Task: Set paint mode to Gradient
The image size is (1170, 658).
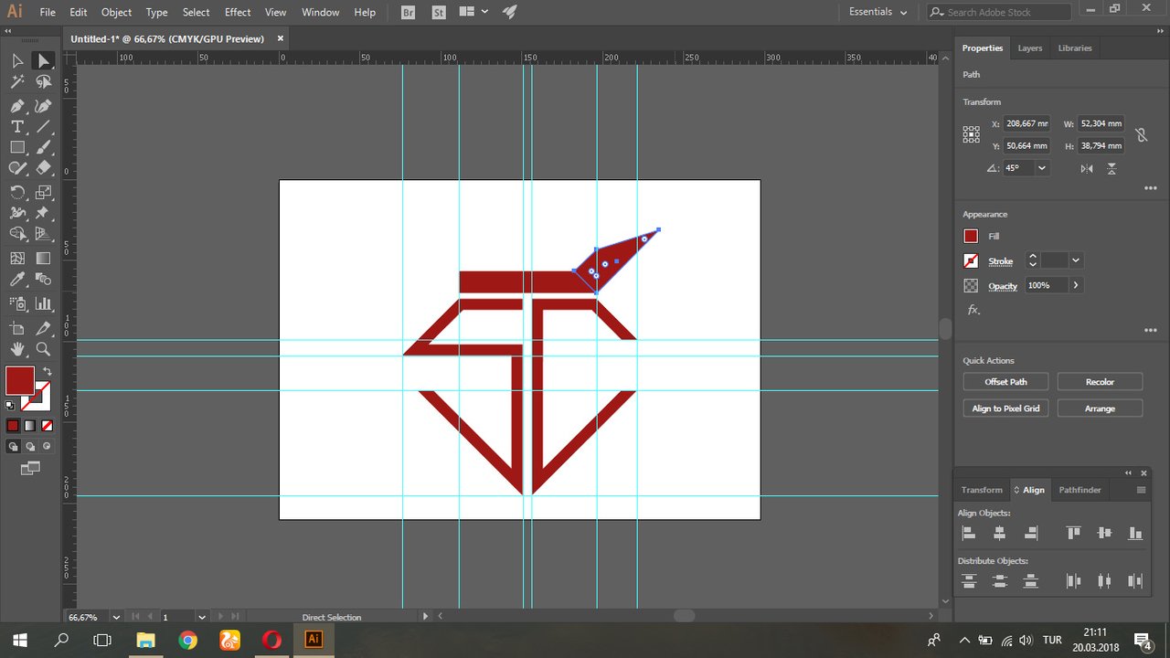Action: click(30, 426)
